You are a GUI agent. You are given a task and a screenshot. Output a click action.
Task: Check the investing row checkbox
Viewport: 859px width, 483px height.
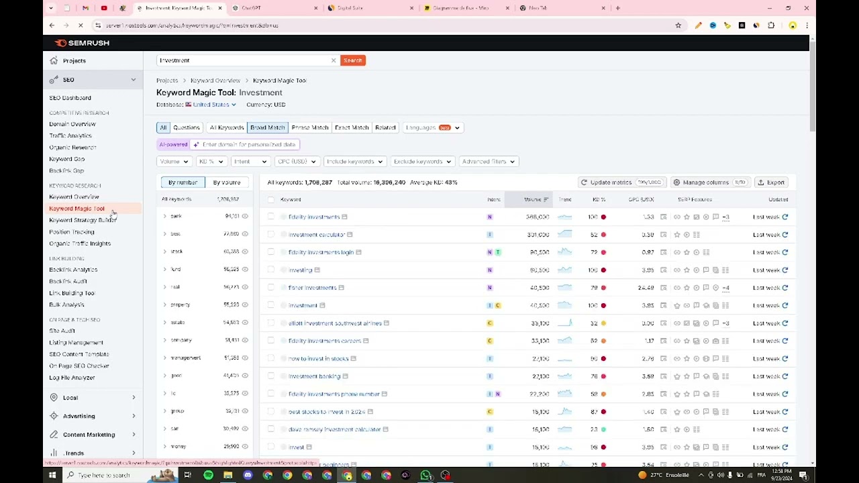pyautogui.click(x=271, y=270)
